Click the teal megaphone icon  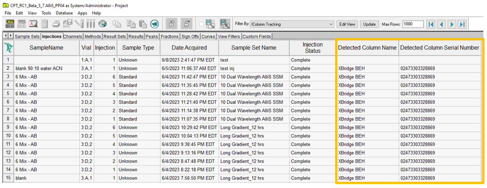[x=154, y=24]
